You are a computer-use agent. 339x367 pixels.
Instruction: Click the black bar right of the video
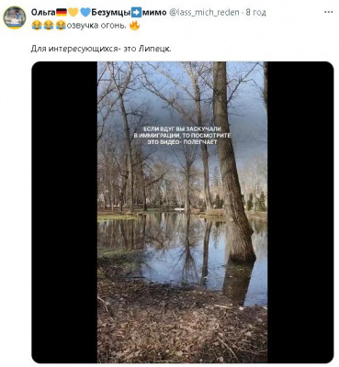pos(300,212)
